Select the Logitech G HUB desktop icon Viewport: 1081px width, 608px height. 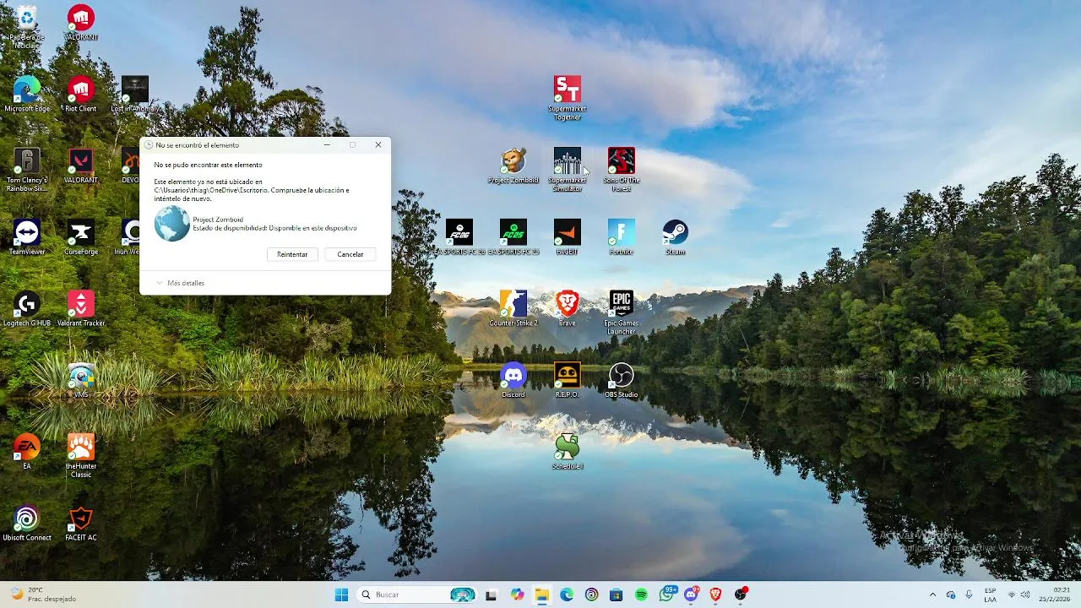coord(27,309)
